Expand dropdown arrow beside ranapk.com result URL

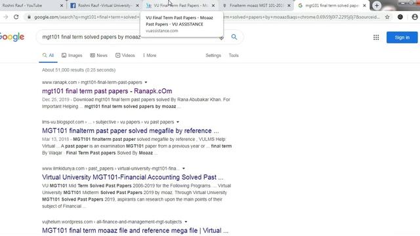tap(146, 83)
